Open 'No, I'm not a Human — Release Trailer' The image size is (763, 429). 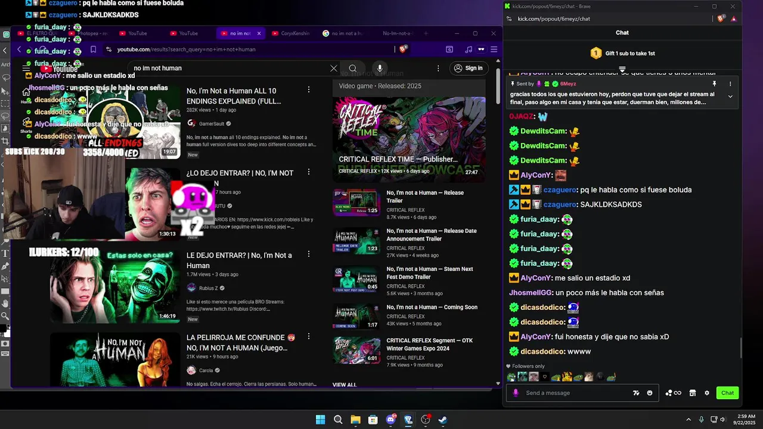pyautogui.click(x=425, y=197)
